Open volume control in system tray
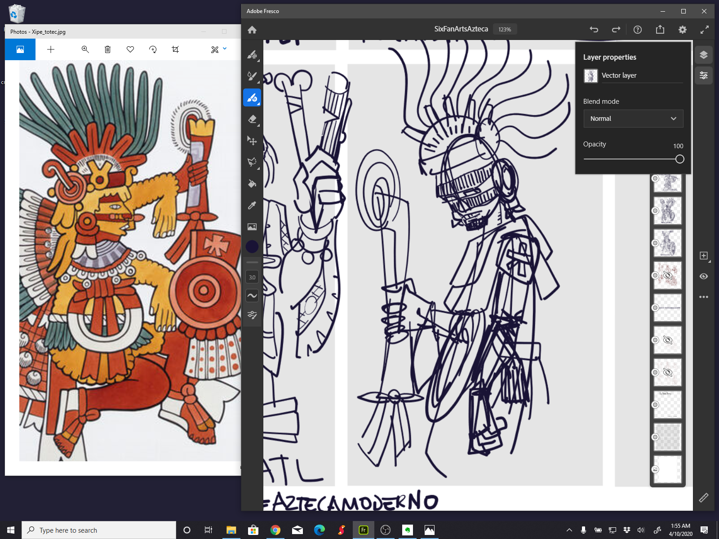 click(641, 530)
